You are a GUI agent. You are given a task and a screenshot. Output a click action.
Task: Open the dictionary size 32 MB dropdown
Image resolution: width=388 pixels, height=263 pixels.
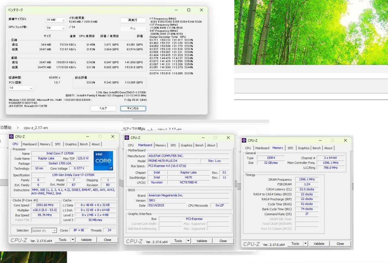[x=56, y=20]
